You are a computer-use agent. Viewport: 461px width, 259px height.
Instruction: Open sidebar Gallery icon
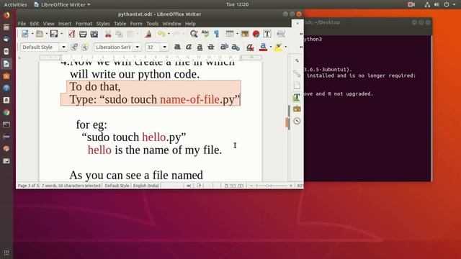click(297, 109)
